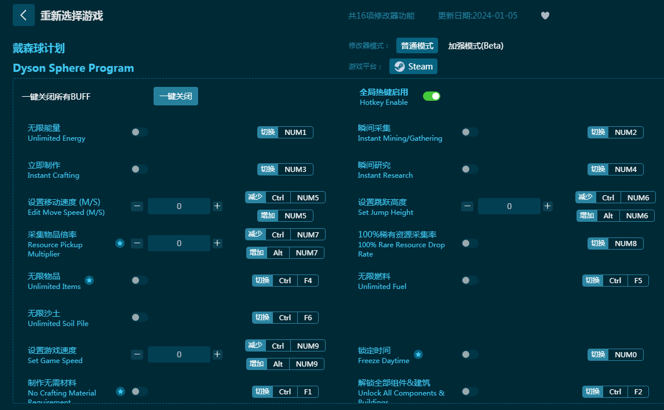
Task: Toggle No Crafting Material Requirement switch
Action: tap(139, 391)
